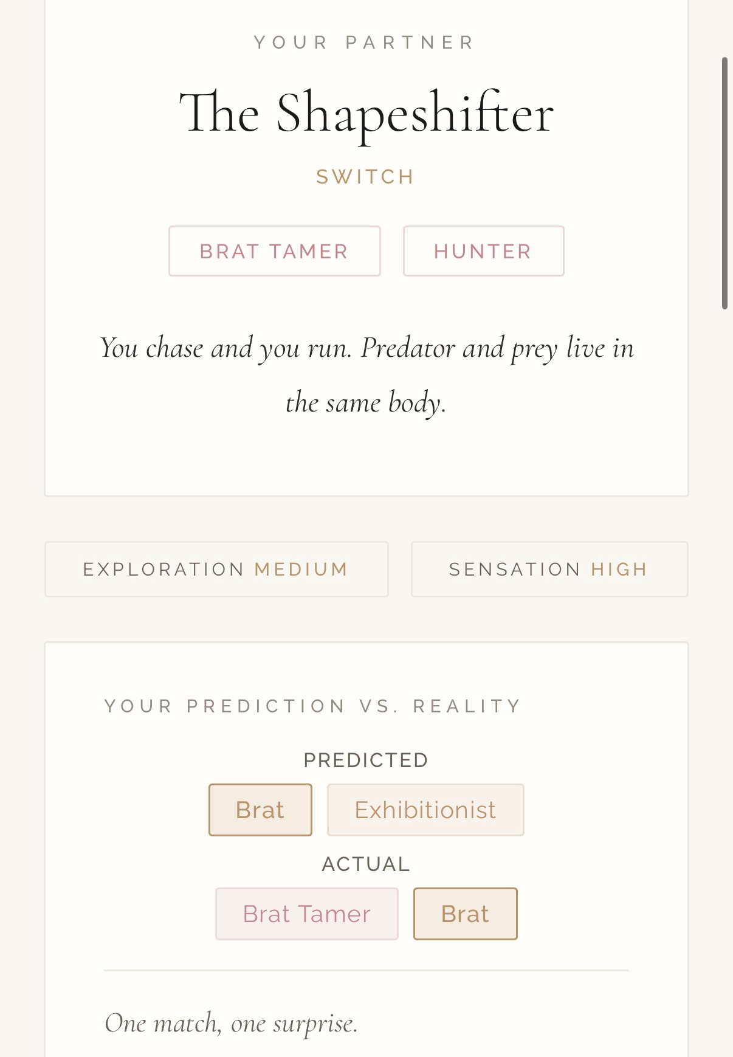Viewport: 733px width, 1057px height.
Task: Click the divider line below Actual chips
Action: (366, 971)
